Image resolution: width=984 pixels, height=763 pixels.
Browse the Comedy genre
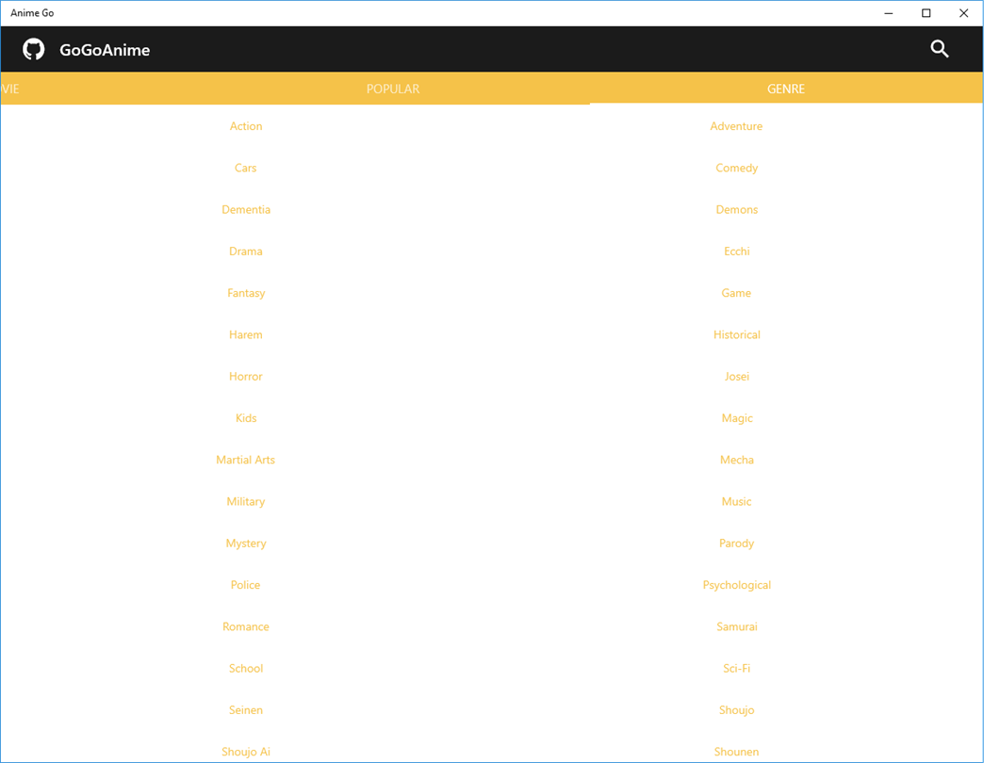(x=737, y=168)
